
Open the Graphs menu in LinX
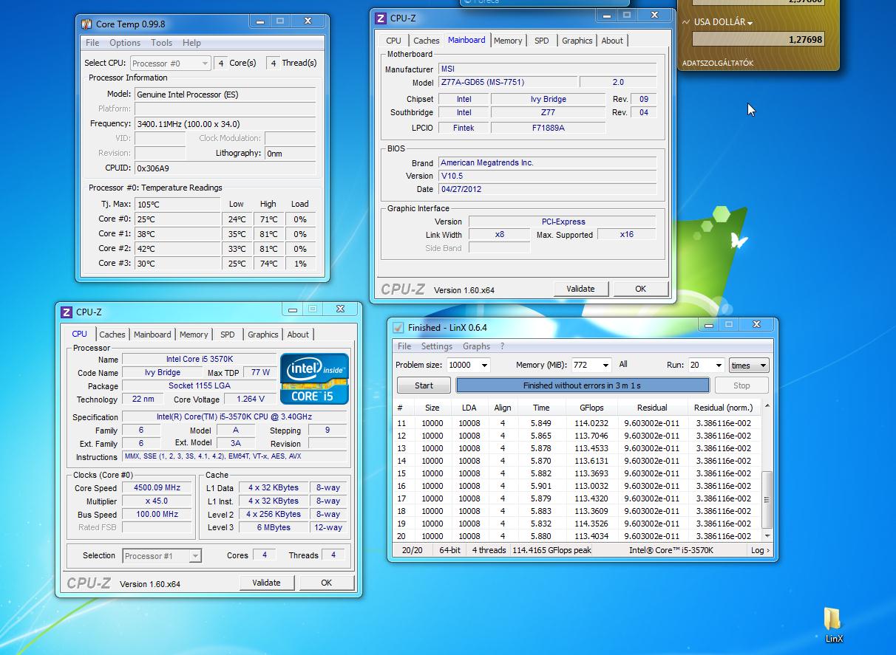[x=476, y=346]
